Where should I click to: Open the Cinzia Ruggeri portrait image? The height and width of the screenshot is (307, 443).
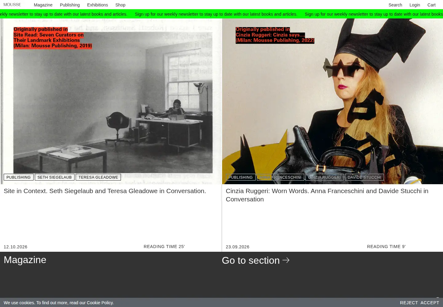tap(333, 101)
